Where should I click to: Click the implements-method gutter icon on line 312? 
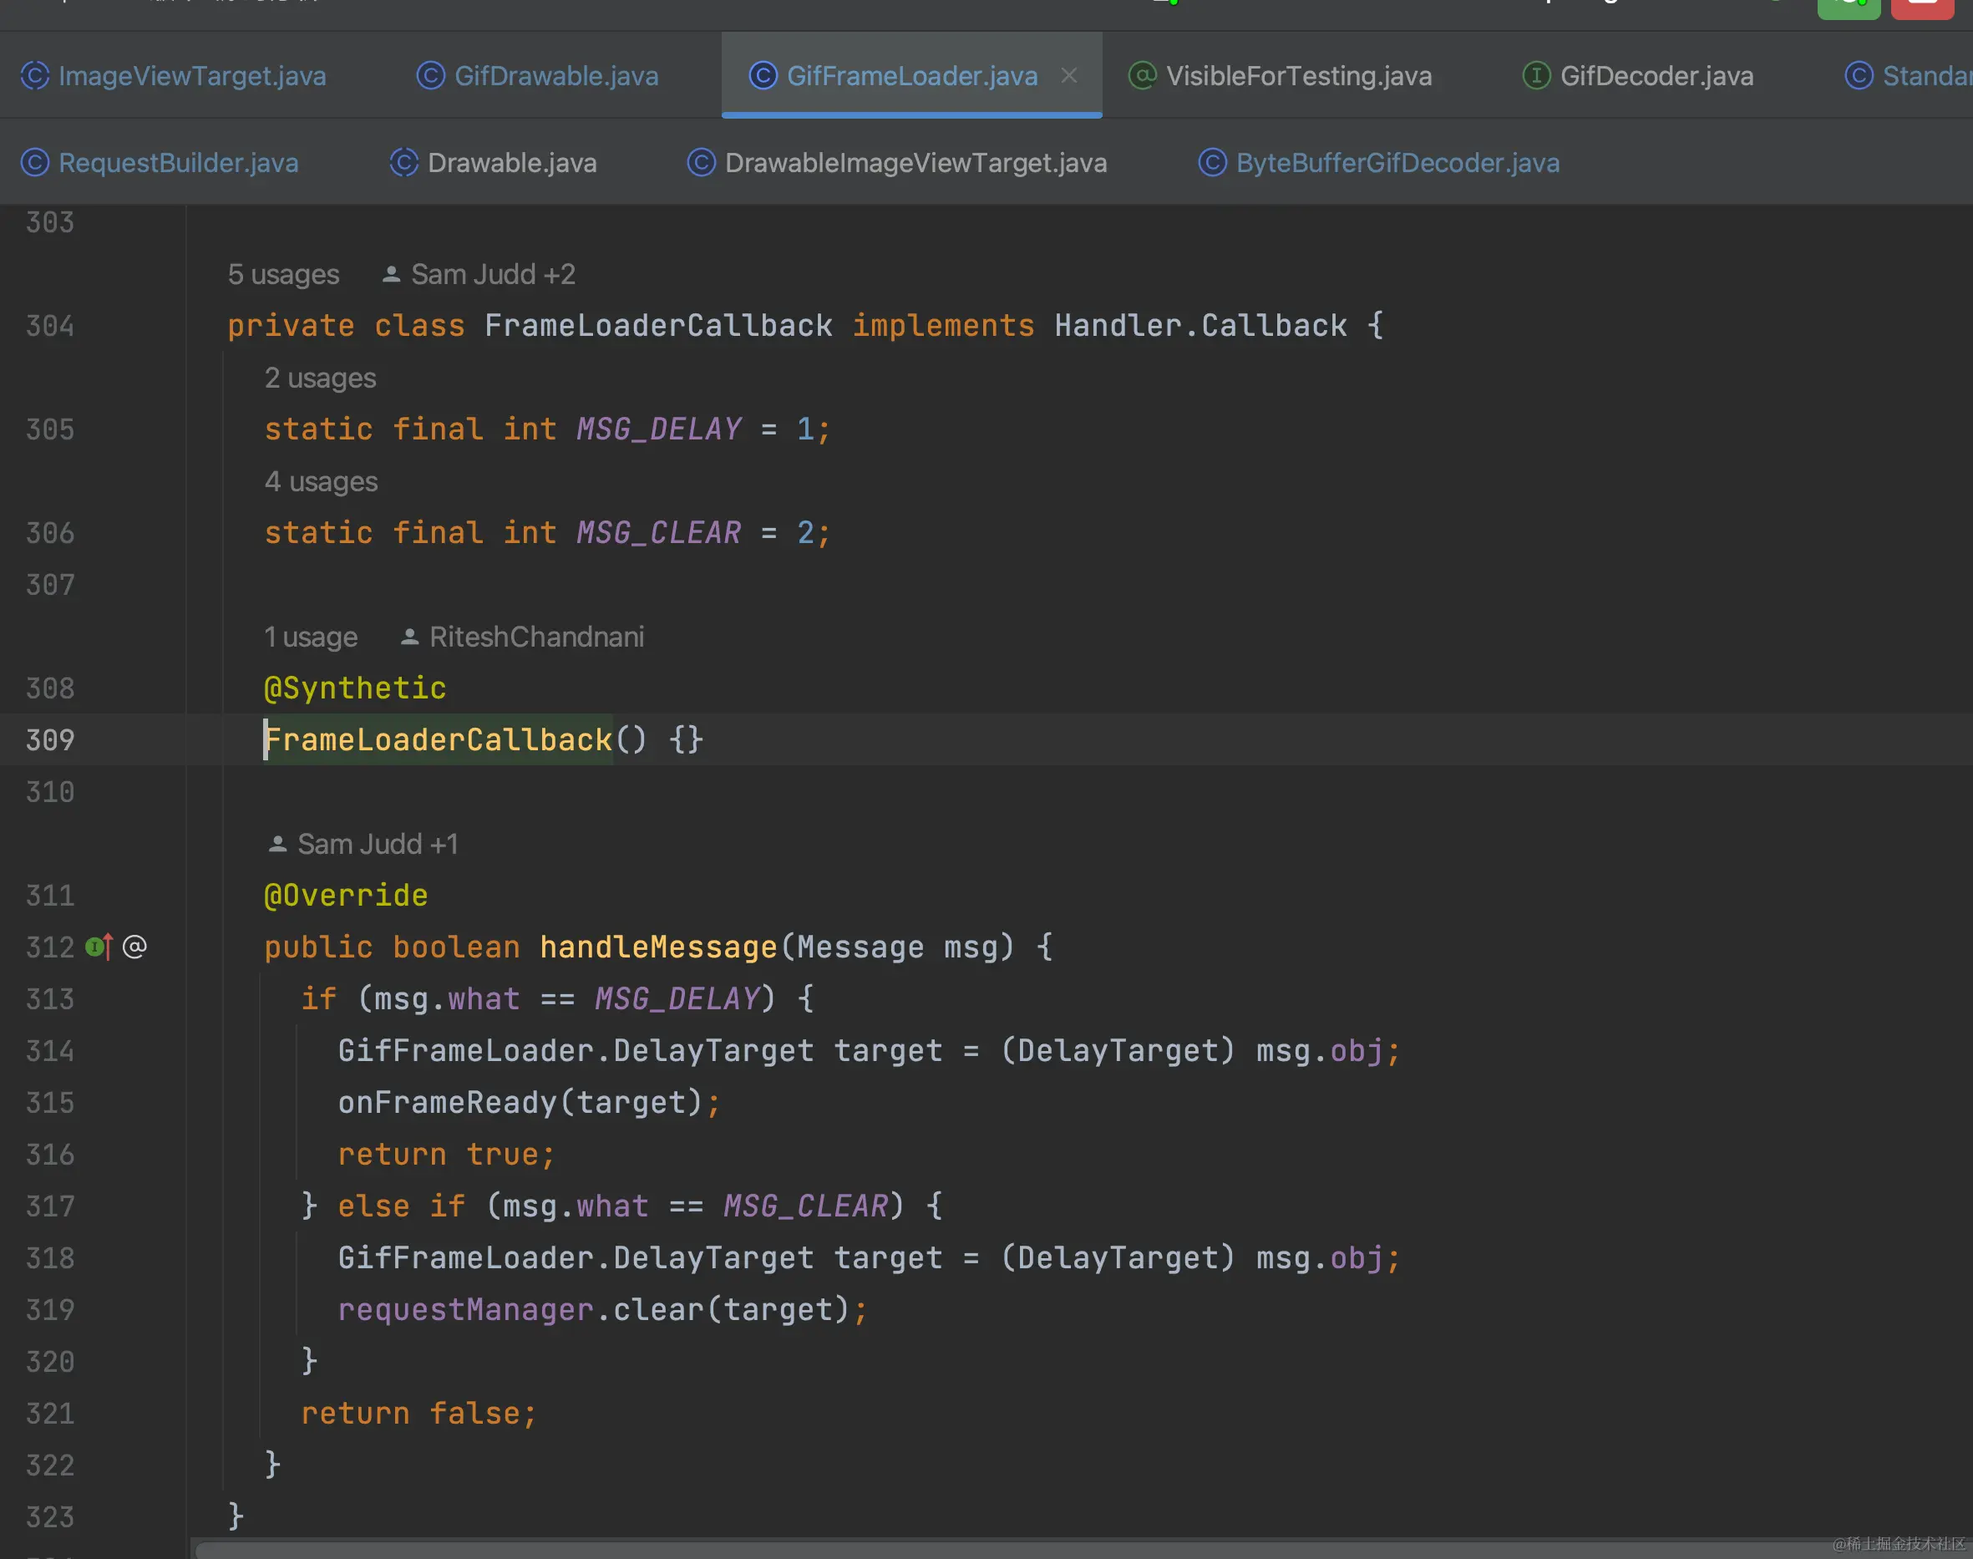click(x=99, y=947)
